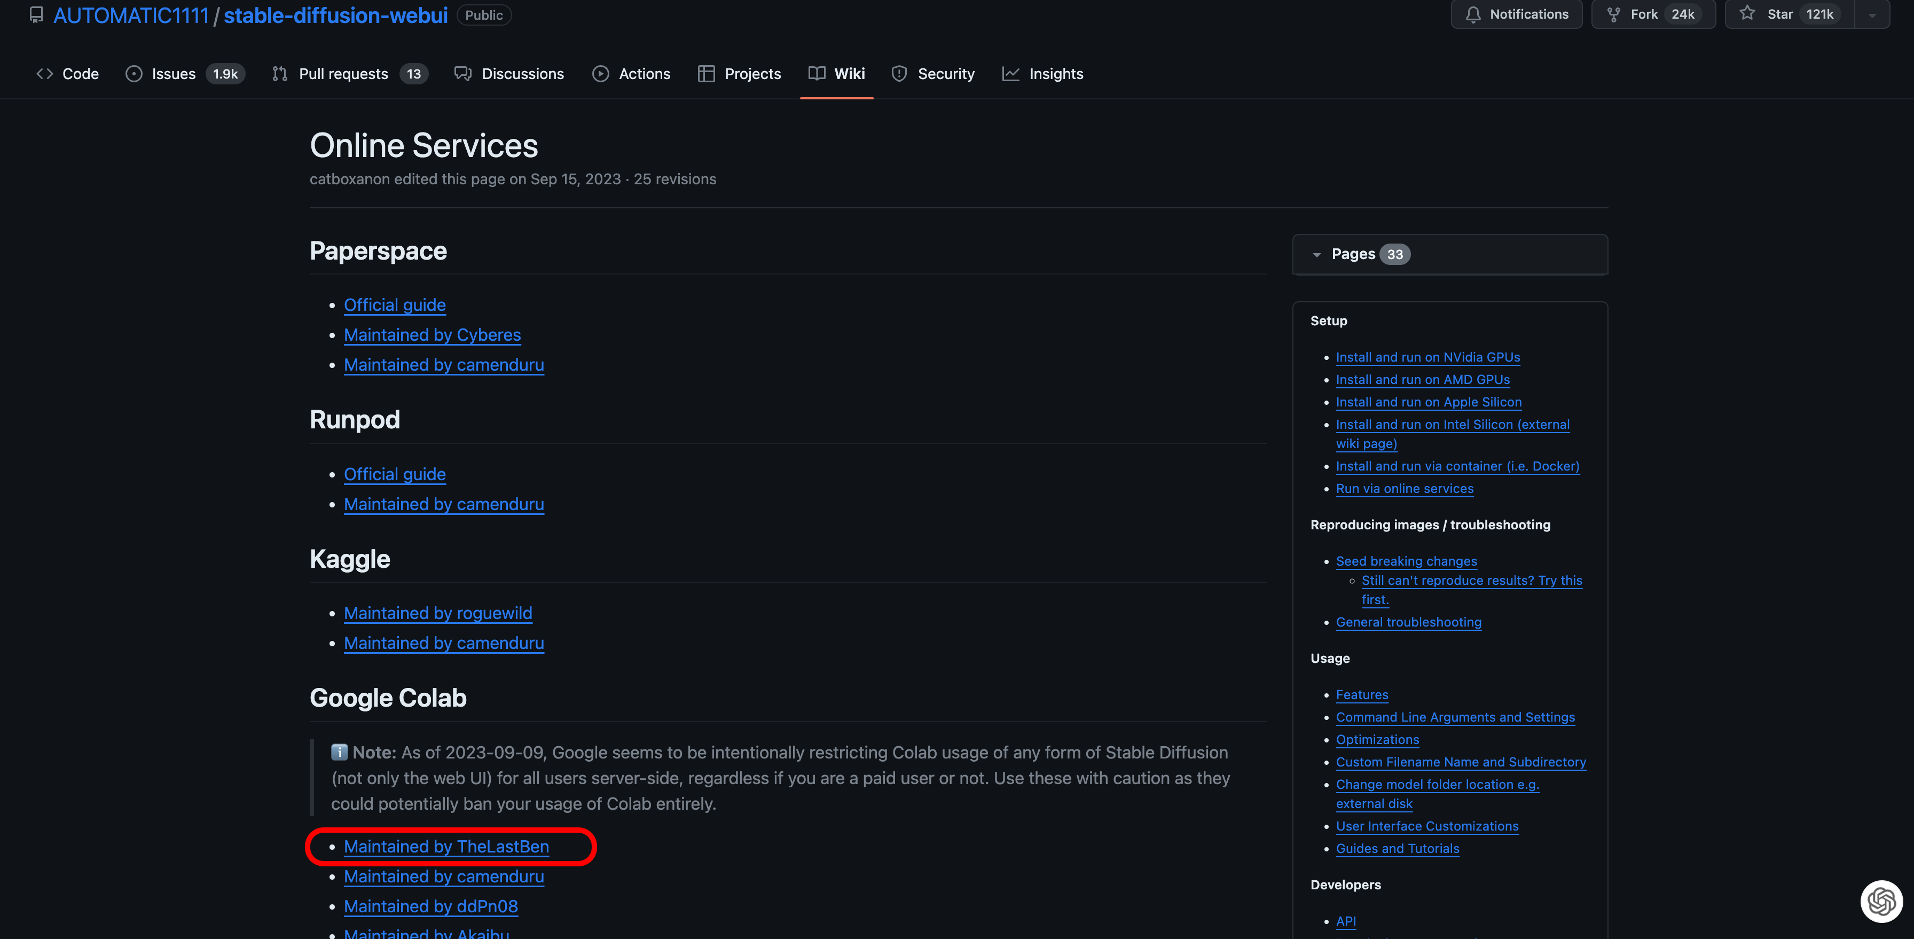
Task: Click the repository book icon beside AUTOMATIC1111
Action: click(x=36, y=15)
